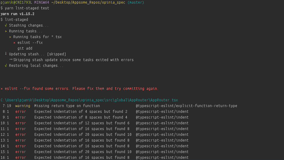The width and height of the screenshot is (284, 160).
Task: Click the git add task line
Action: coord(25,48)
